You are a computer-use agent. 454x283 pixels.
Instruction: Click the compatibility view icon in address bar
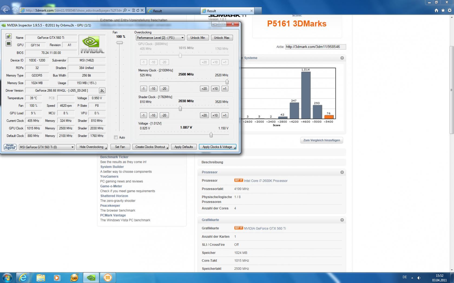pyautogui.click(x=133, y=11)
